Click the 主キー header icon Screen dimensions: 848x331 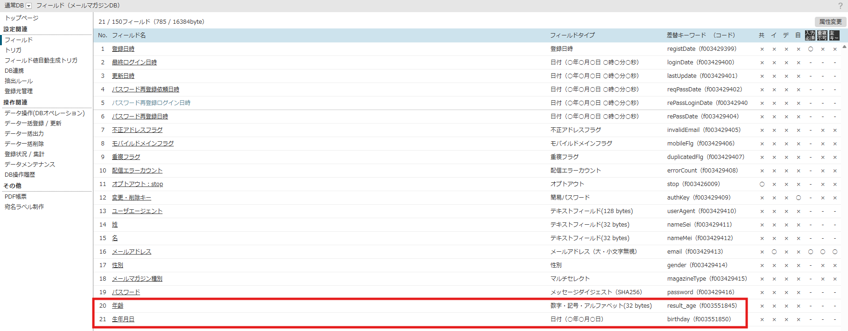(834, 35)
